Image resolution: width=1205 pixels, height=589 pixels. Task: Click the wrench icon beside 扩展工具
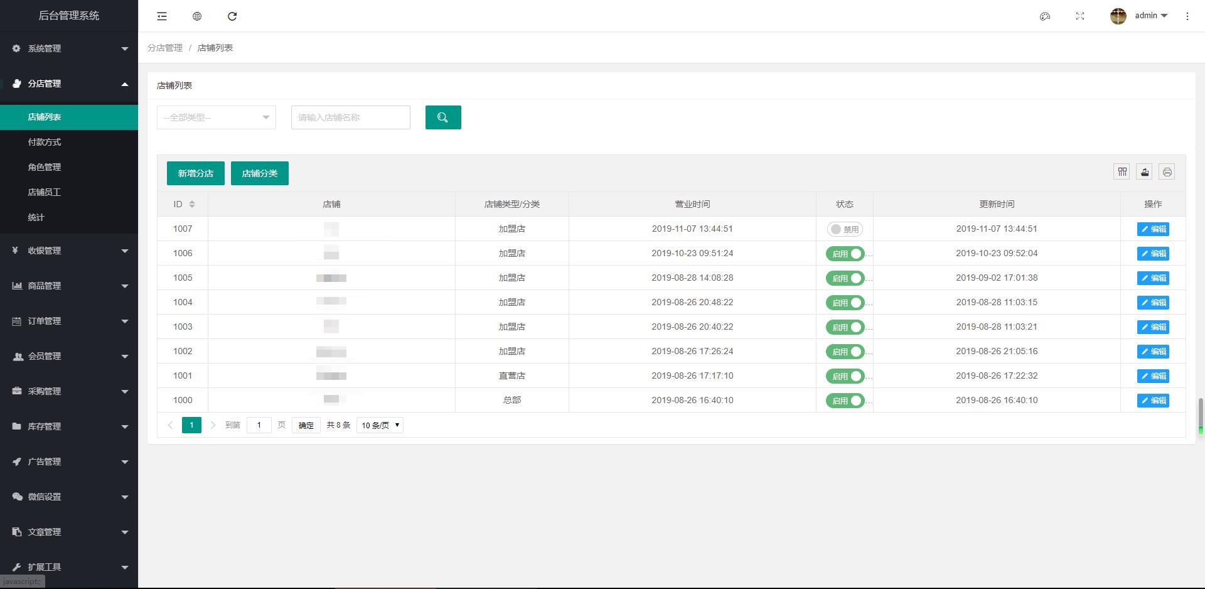[x=16, y=567]
